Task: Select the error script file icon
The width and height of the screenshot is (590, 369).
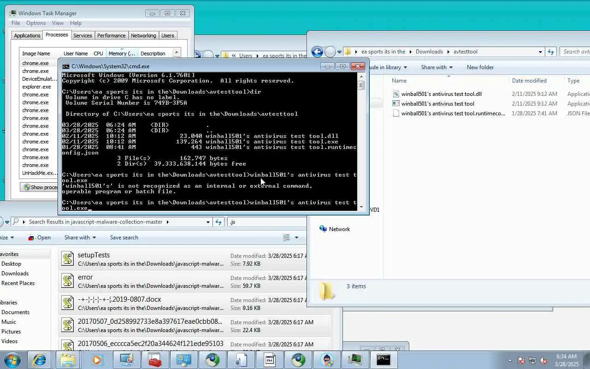Action: coord(68,281)
